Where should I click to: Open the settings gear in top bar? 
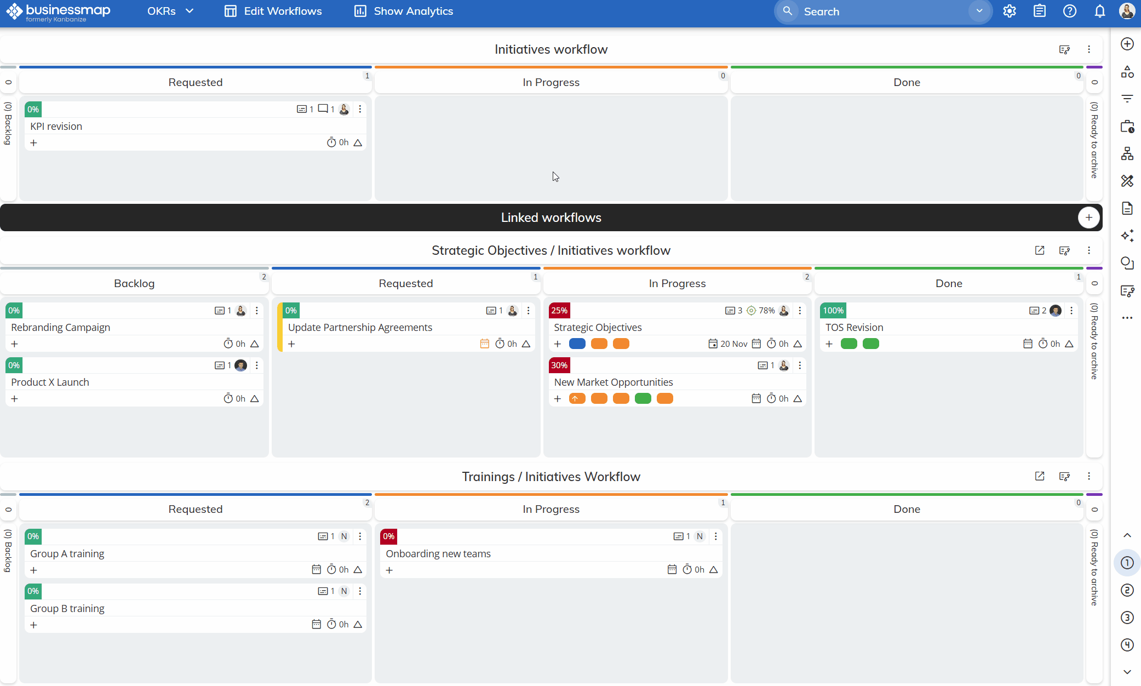tap(1010, 11)
